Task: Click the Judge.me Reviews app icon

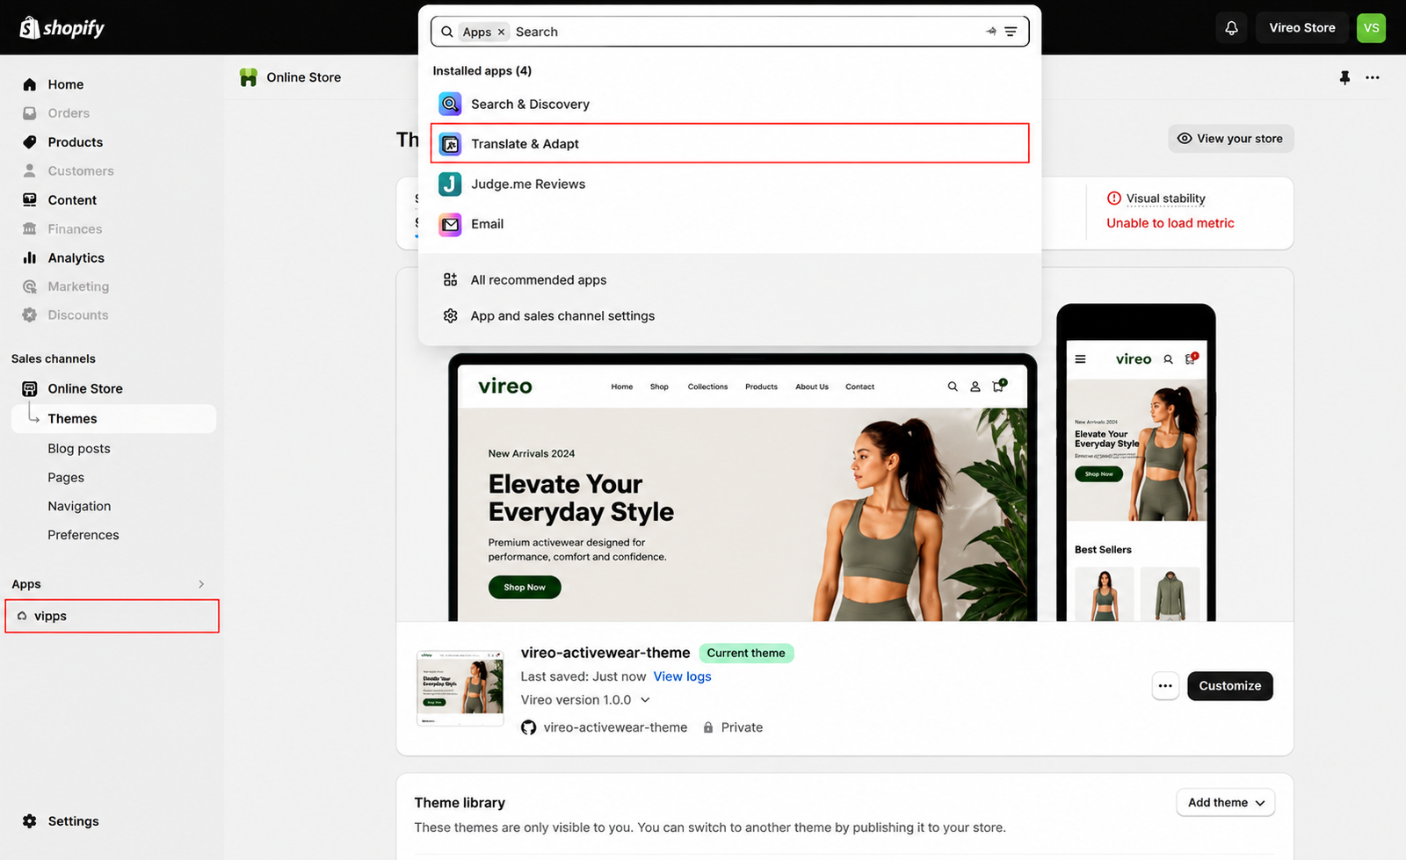Action: pyautogui.click(x=450, y=184)
